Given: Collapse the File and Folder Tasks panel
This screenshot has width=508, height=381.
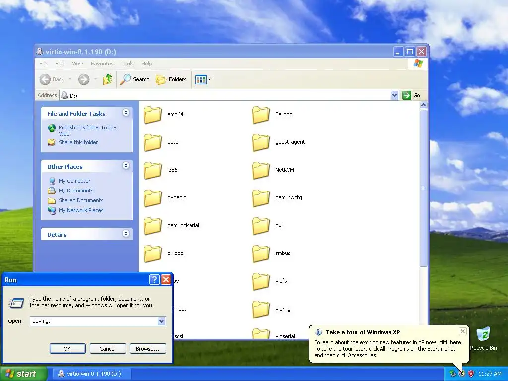Looking at the screenshot, I should coord(126,113).
